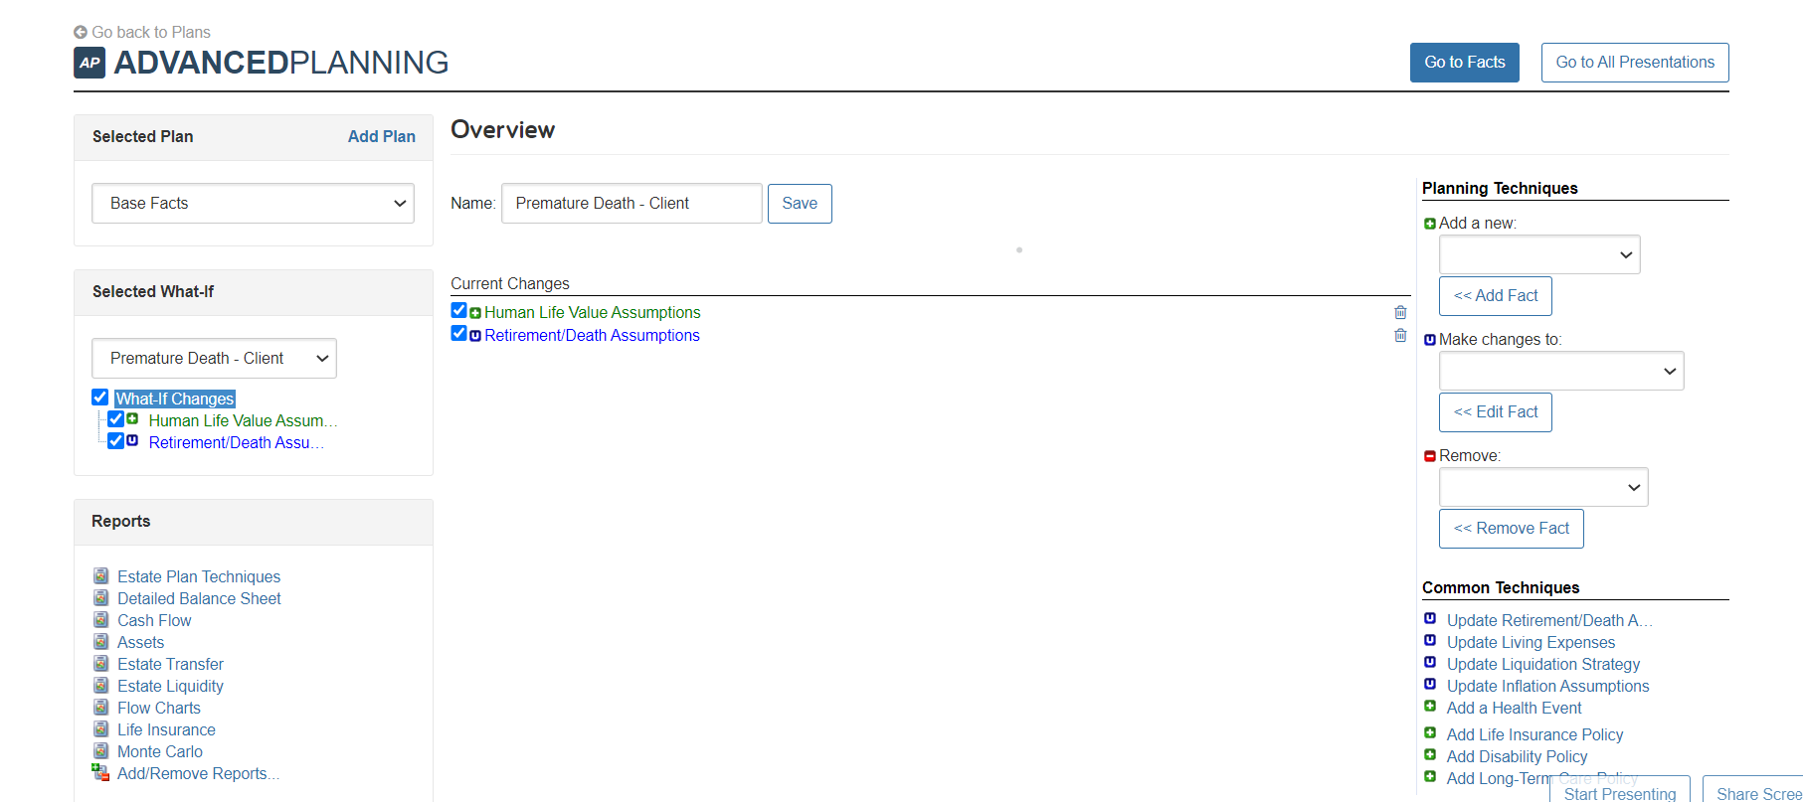1803x802 pixels.
Task: Click inside the Name input field
Action: (631, 203)
